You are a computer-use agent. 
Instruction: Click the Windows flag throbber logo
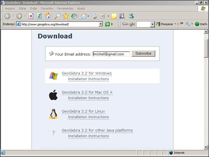(x=203, y=9)
